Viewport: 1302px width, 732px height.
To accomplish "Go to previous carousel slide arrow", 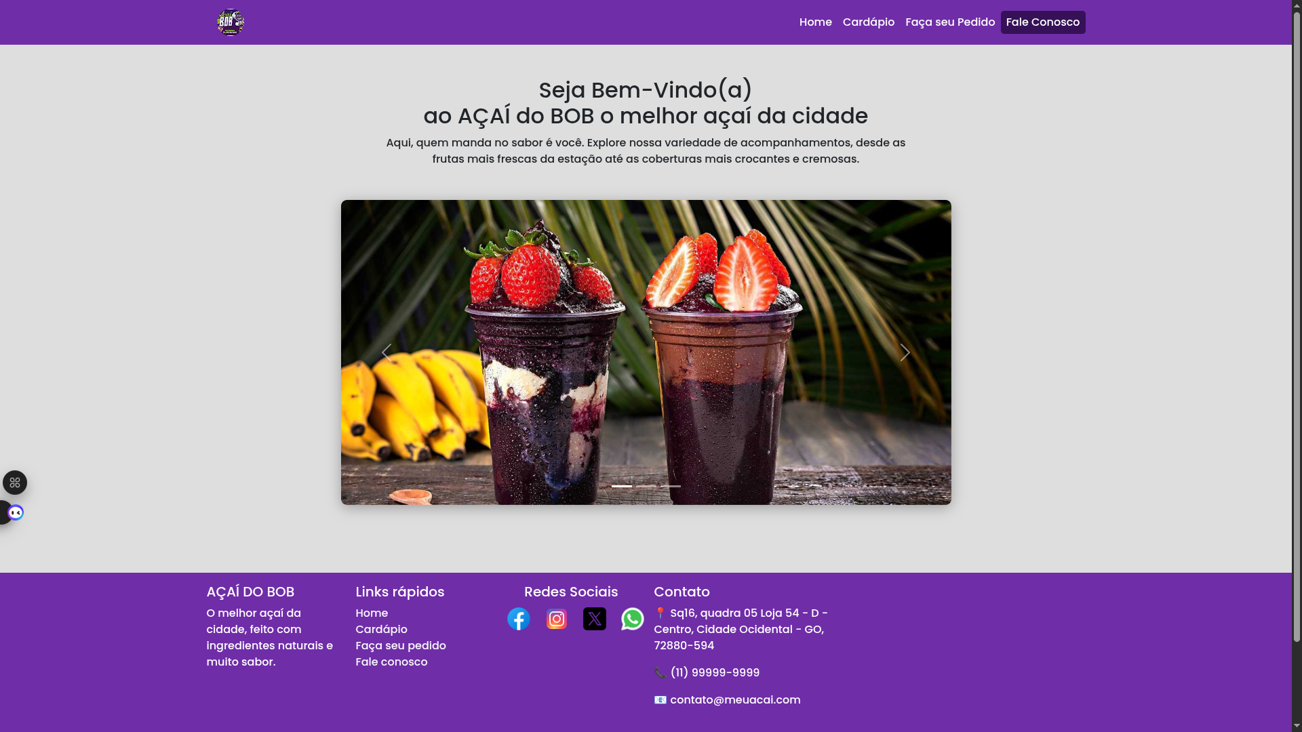I will 387,352.
